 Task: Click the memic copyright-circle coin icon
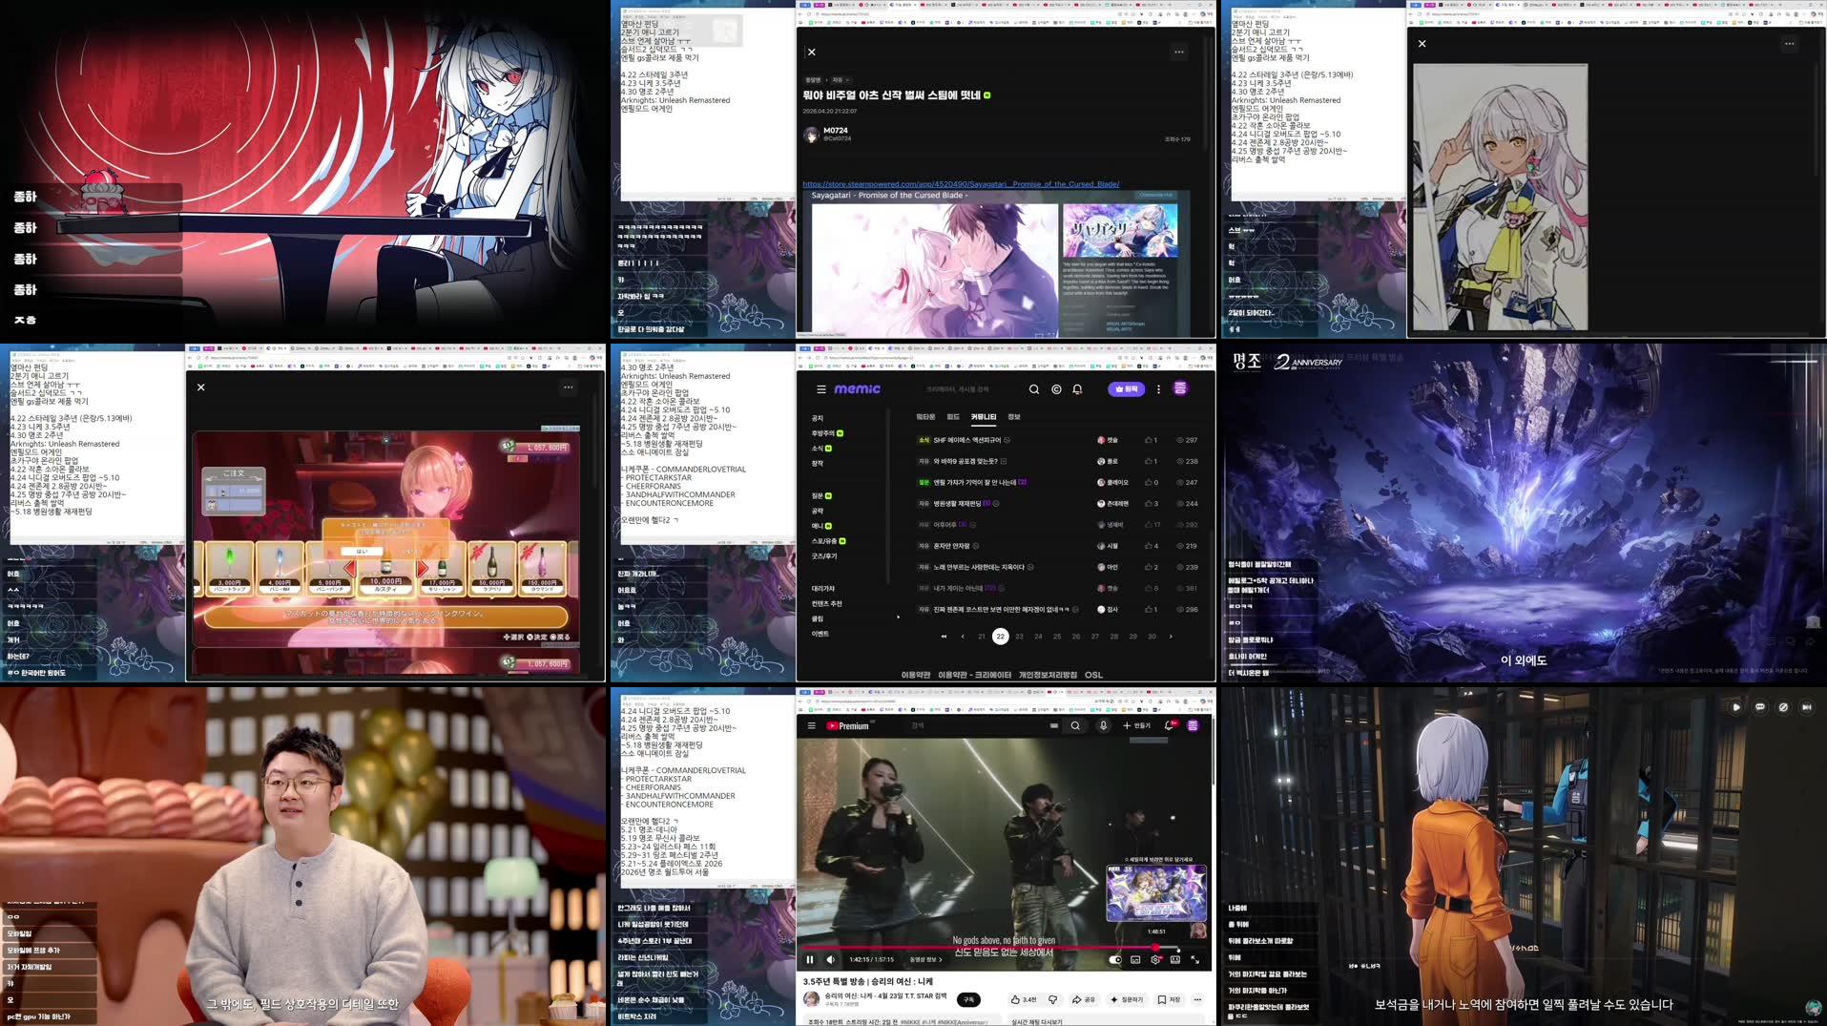1056,389
